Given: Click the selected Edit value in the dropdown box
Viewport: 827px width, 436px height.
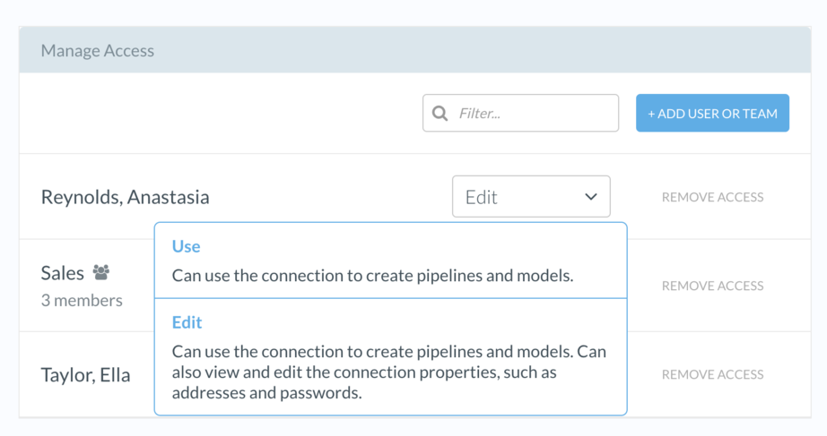Looking at the screenshot, I should coord(482,197).
